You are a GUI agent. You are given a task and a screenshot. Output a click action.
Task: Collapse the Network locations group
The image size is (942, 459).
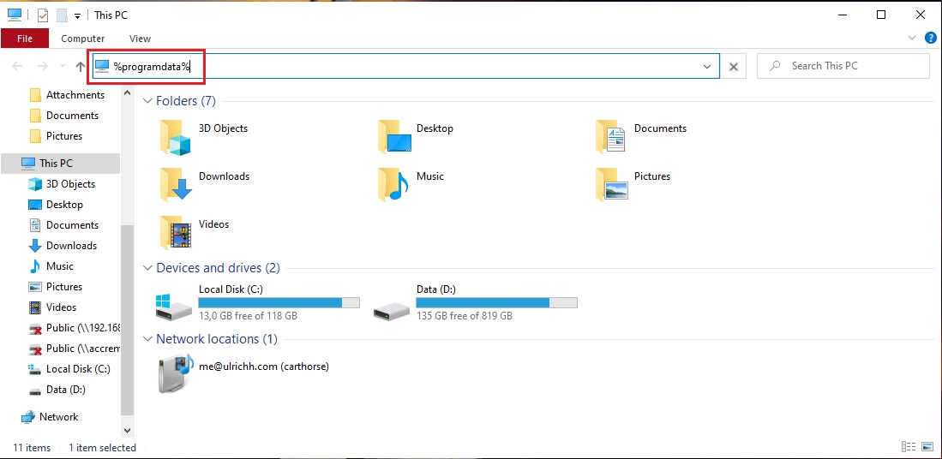[147, 340]
